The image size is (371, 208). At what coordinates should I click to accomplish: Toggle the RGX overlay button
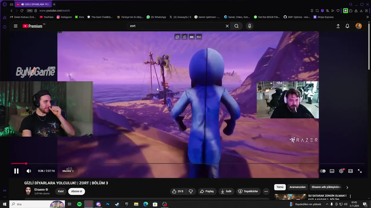(199, 37)
